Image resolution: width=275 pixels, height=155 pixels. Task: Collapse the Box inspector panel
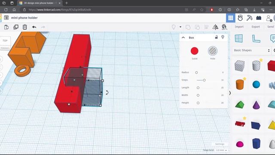click(183, 37)
